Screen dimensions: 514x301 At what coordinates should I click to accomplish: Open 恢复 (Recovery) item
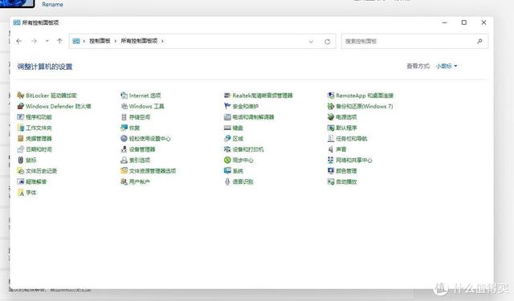(x=130, y=128)
